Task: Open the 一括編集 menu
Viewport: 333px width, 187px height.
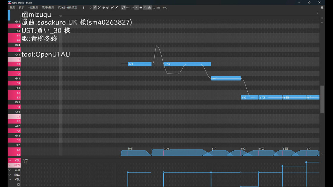Action: pyautogui.click(x=33, y=7)
